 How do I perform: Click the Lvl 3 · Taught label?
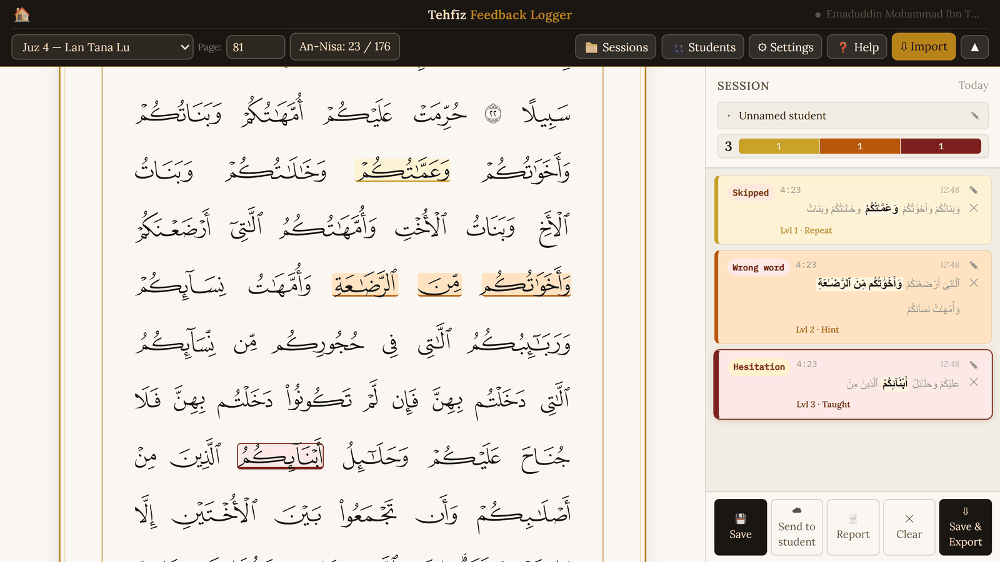coord(823,405)
